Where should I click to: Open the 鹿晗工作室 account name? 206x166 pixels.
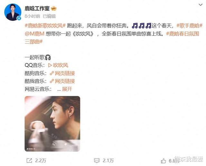coord(37,9)
